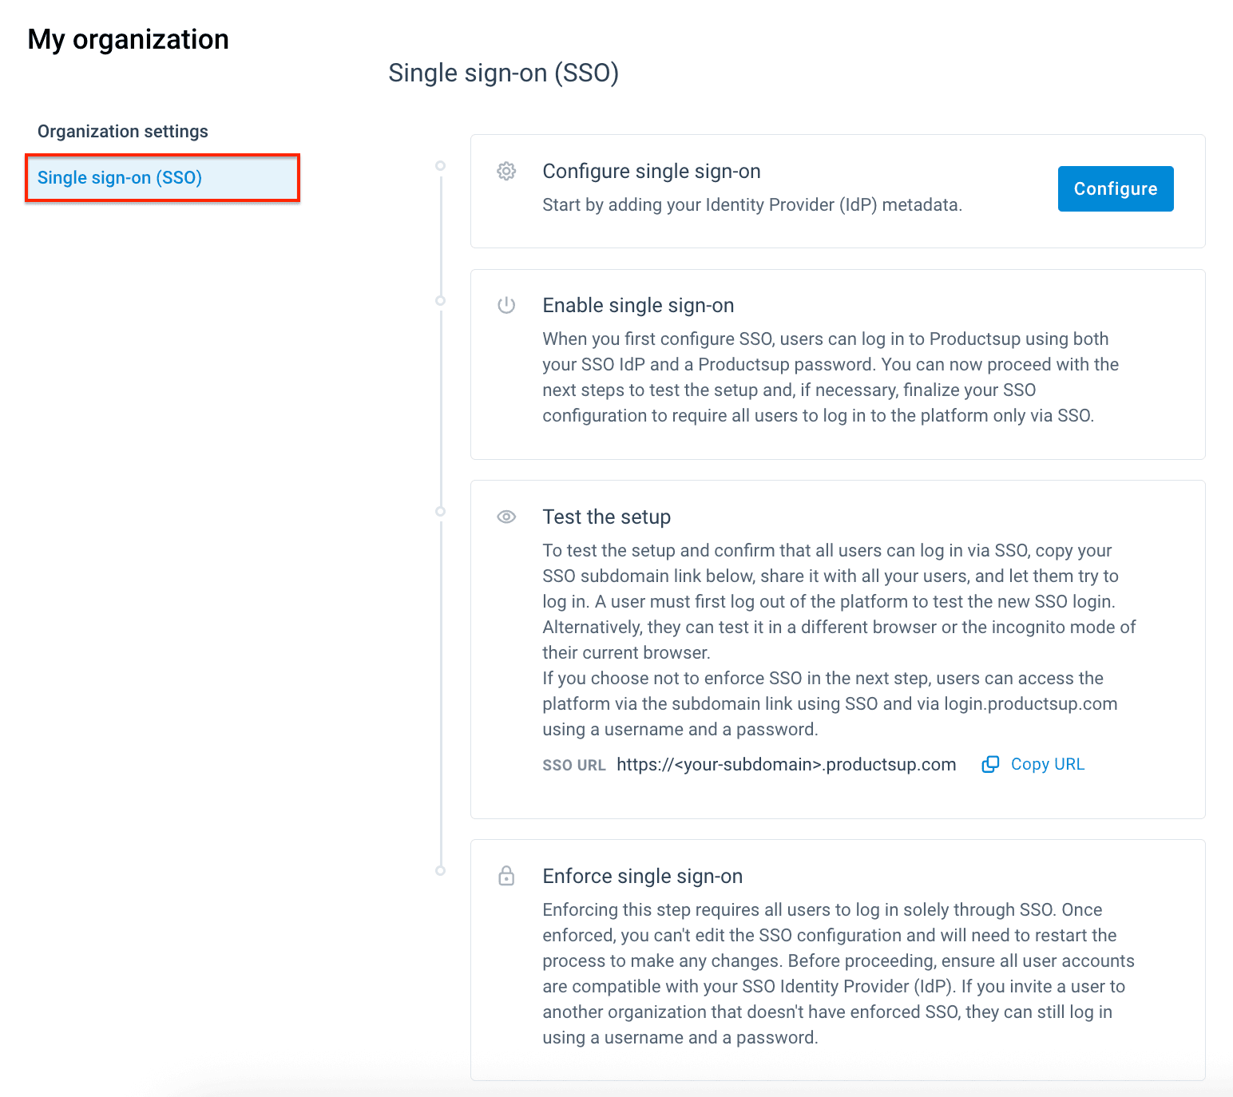This screenshot has width=1233, height=1097.
Task: Click the copy icon left of Copy URL
Action: pyautogui.click(x=990, y=765)
